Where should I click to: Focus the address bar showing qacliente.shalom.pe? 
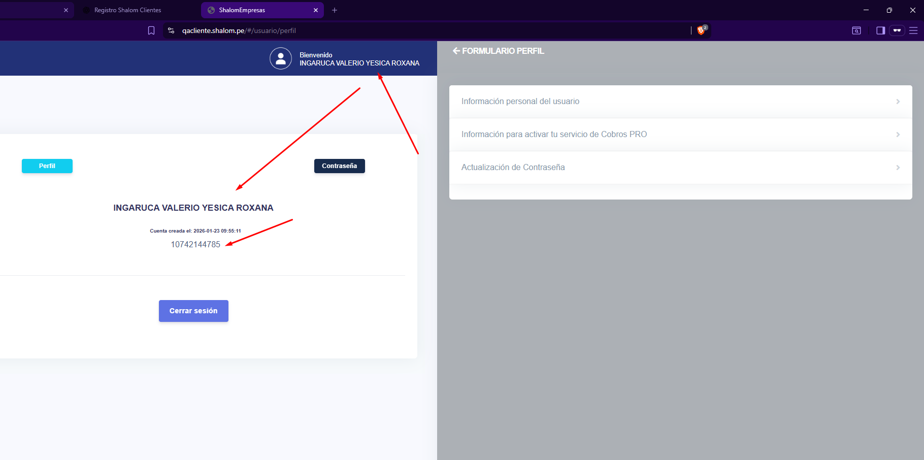point(406,30)
